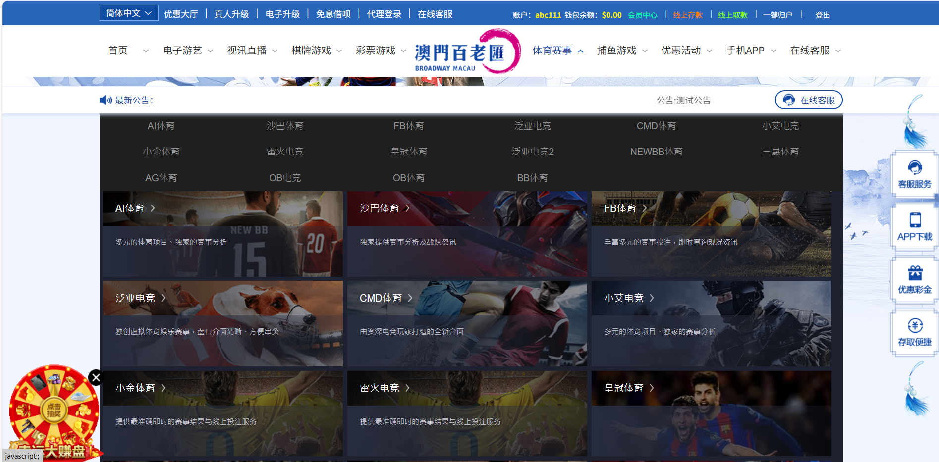Expand the 捕鱼游戏 chevron
Image resolution: width=939 pixels, height=462 pixels.
point(645,51)
